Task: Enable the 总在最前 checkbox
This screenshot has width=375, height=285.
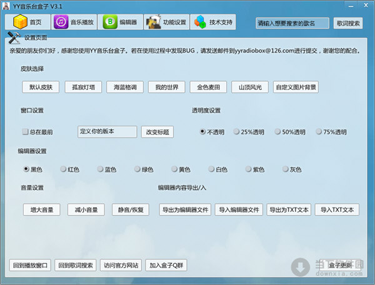Action: [x=37, y=132]
